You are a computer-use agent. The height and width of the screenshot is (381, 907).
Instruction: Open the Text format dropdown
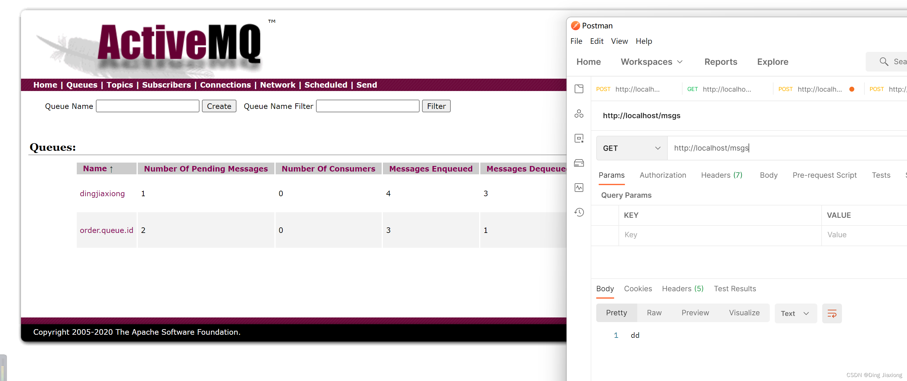click(x=795, y=313)
